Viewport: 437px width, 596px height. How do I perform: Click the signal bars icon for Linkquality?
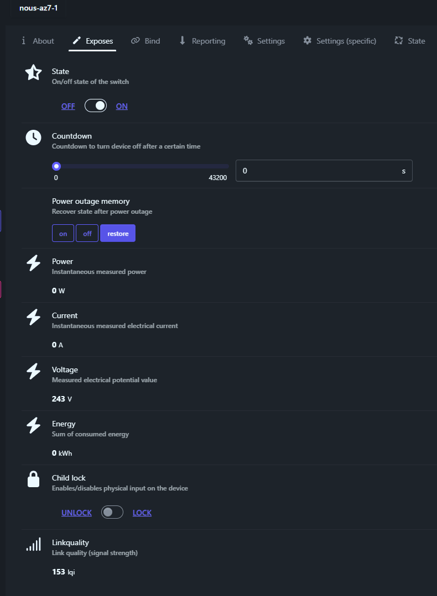point(34,545)
